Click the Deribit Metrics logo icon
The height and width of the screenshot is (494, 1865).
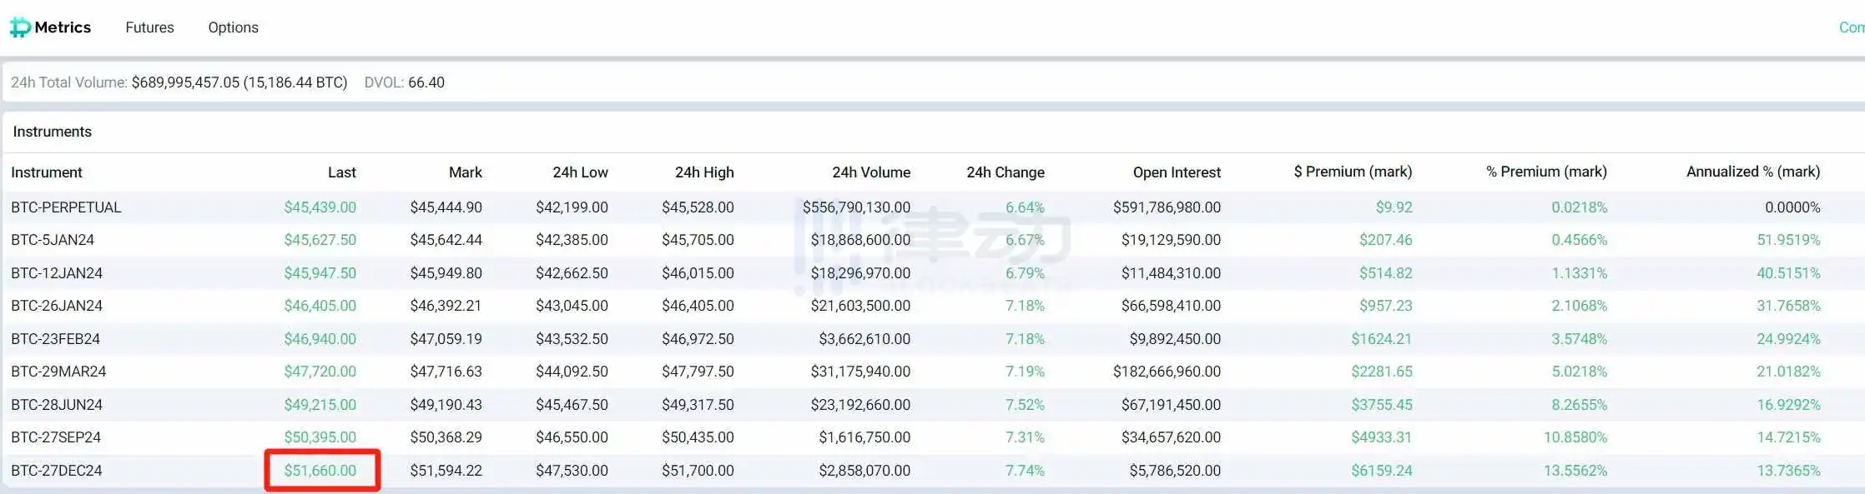coord(20,27)
